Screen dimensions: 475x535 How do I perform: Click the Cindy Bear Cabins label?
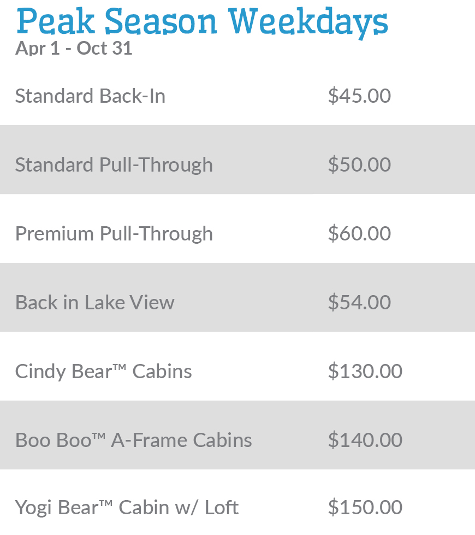point(103,372)
